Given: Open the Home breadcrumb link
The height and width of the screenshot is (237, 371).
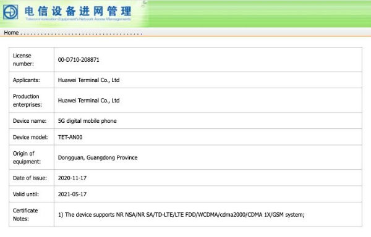Looking at the screenshot, I should point(11,33).
